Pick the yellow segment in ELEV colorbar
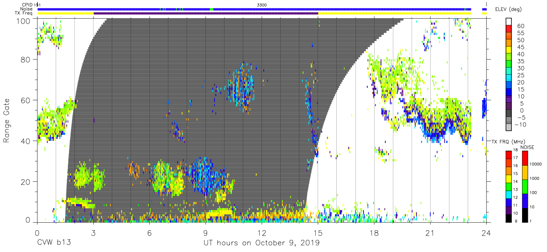The image size is (547, 252). (x=509, y=50)
